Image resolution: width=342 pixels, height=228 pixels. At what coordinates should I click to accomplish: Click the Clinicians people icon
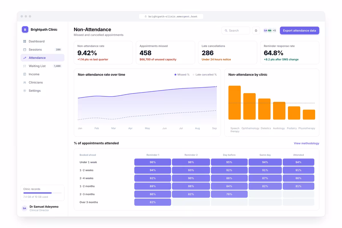point(25,82)
